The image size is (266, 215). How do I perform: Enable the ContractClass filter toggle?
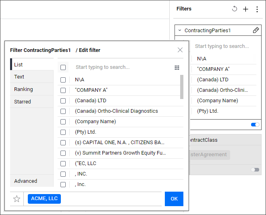pos(255,170)
